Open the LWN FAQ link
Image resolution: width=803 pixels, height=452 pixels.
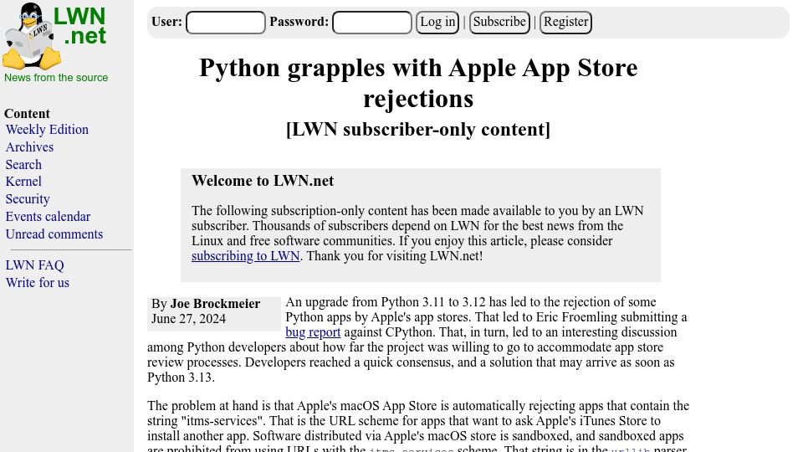(x=35, y=265)
